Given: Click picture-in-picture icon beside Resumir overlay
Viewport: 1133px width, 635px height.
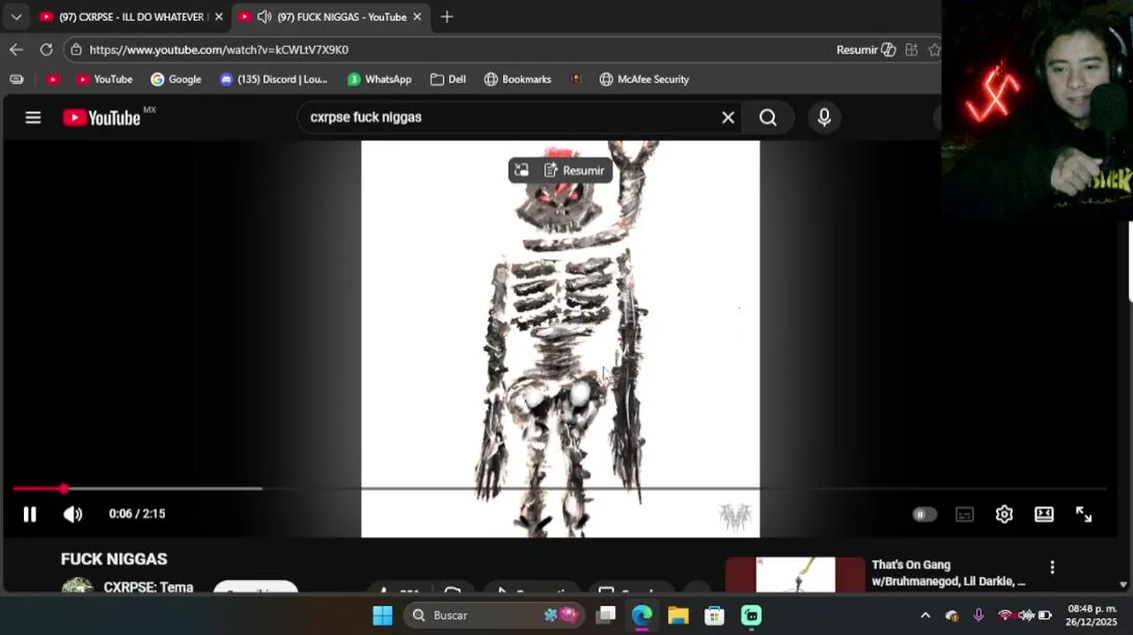Looking at the screenshot, I should (521, 170).
